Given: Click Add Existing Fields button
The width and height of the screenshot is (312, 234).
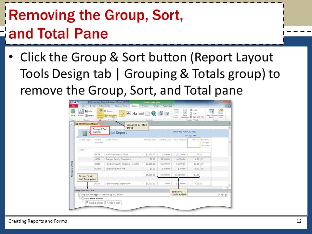Looking at the screenshot, I should [x=212, y=114].
